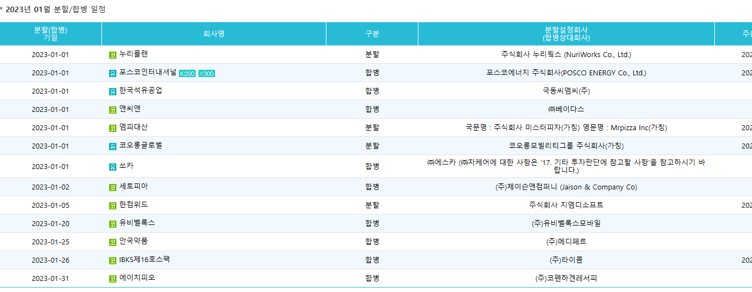
Task: Click the KOSPI badge beside 한국석유공업
Action: point(113,91)
